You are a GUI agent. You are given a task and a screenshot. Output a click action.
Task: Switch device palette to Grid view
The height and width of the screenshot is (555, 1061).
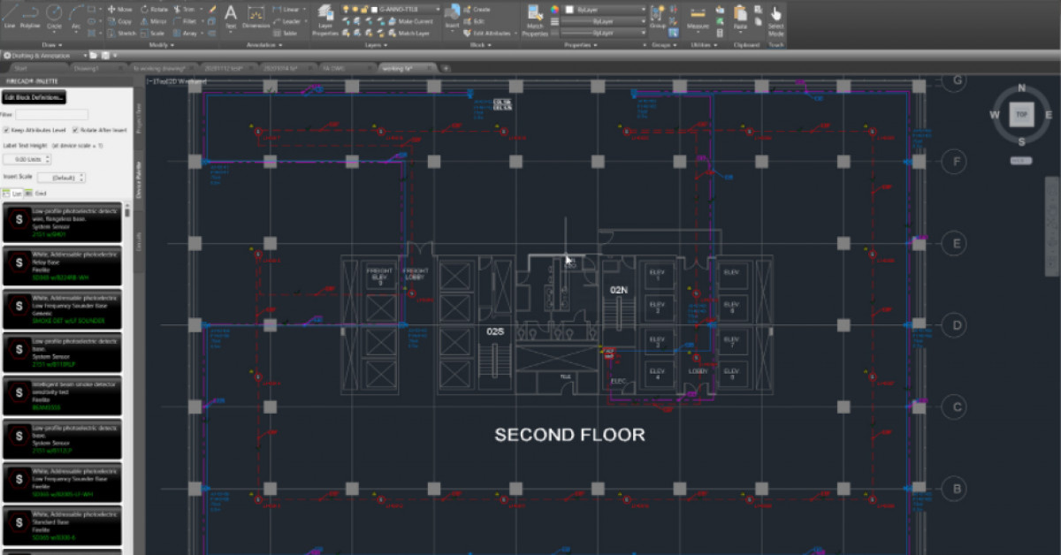point(34,192)
